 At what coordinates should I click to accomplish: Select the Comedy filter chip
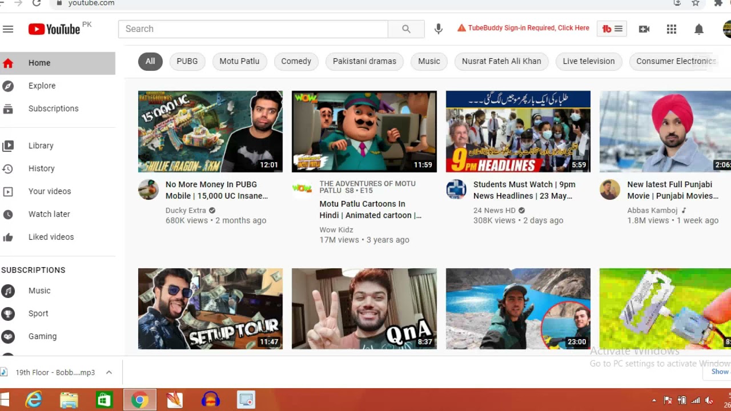[296, 61]
